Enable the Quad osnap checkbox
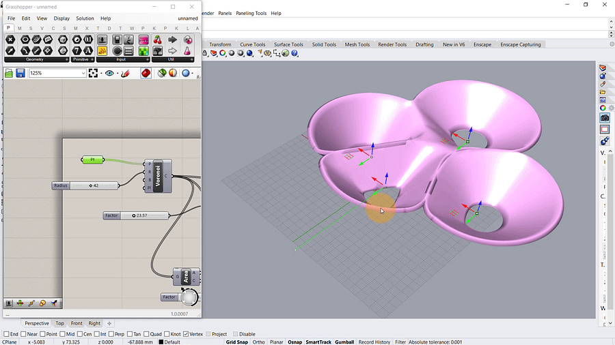615x345 pixels. pyautogui.click(x=146, y=334)
